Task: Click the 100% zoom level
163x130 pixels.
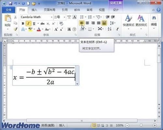Action: coord(120,125)
